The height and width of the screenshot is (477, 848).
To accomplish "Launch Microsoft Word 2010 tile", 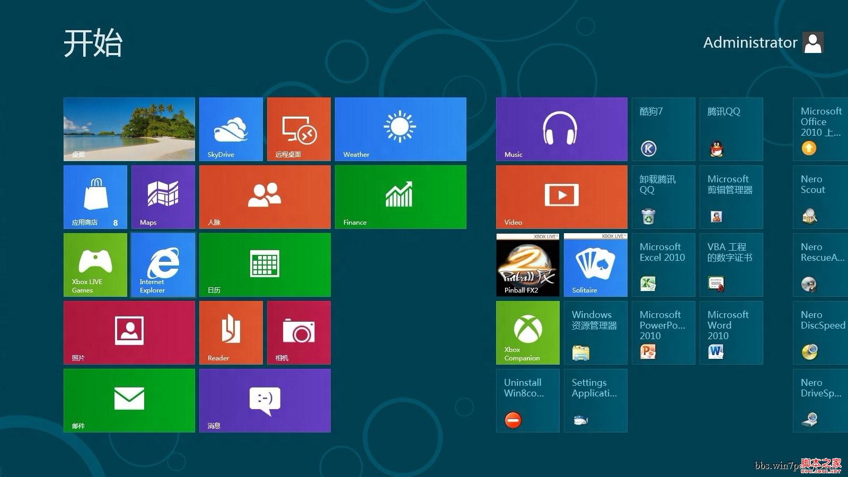I will [x=731, y=333].
